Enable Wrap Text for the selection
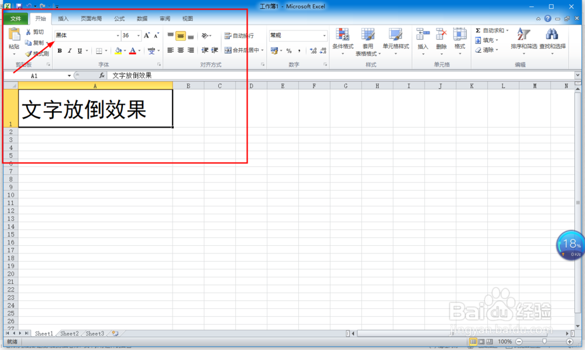Image resolution: width=585 pixels, height=350 pixels. pyautogui.click(x=240, y=35)
